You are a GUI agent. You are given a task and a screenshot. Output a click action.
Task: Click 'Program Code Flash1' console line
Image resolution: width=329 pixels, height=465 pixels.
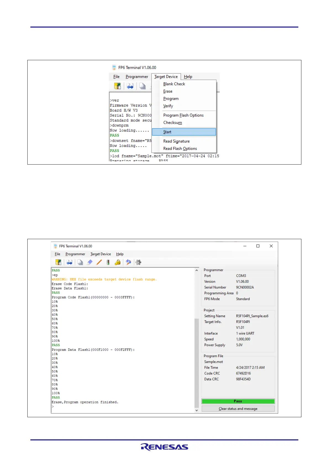[93, 297]
